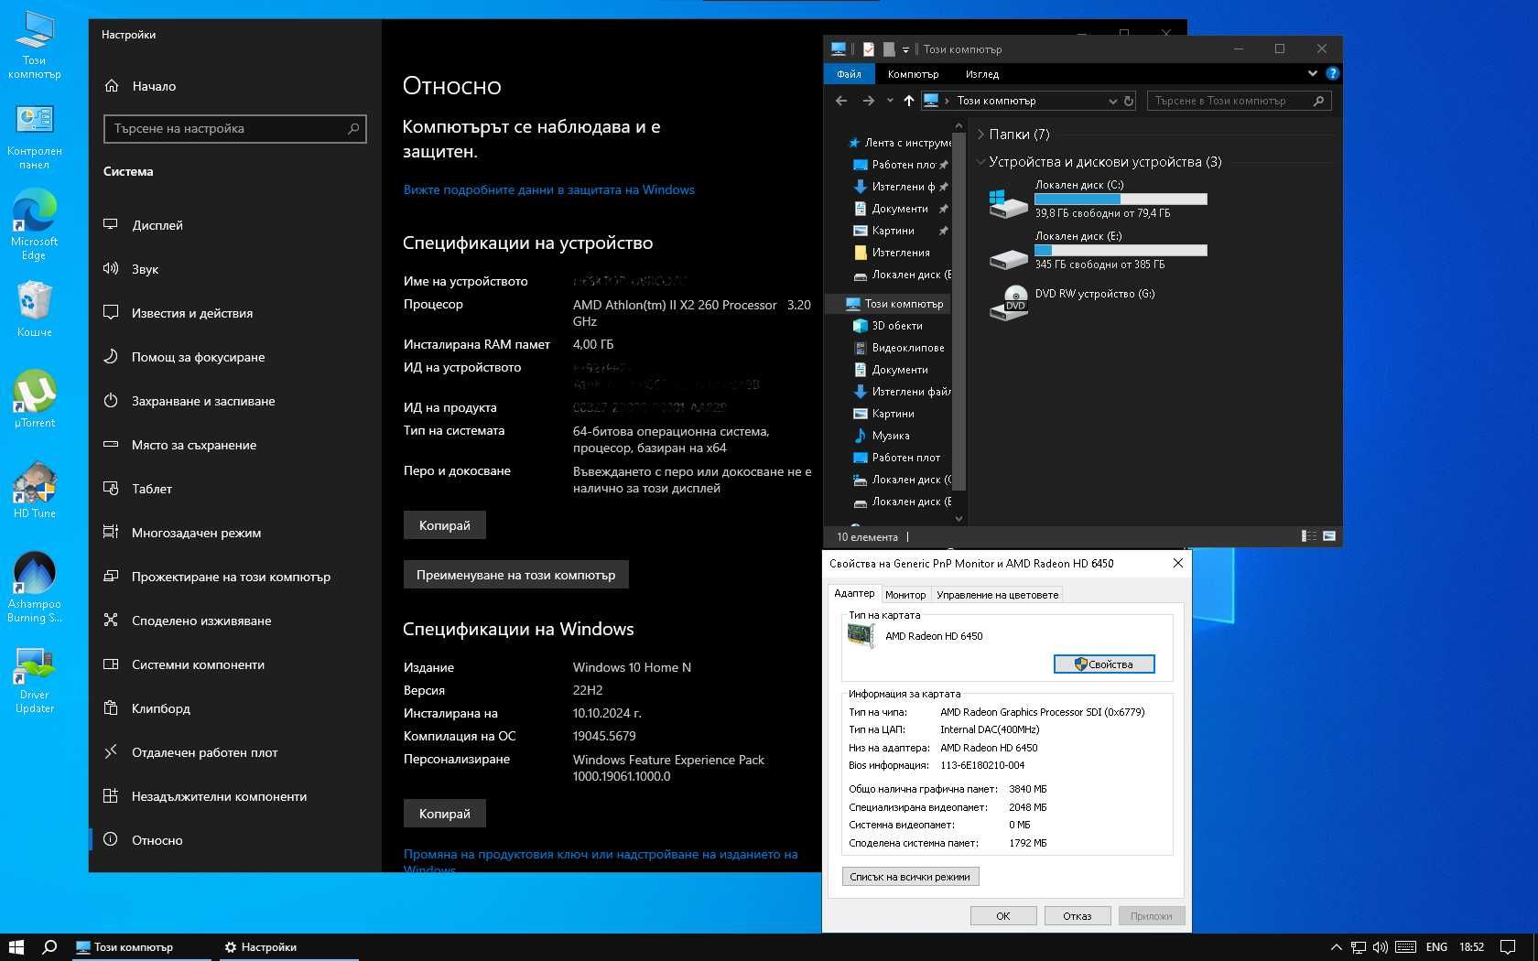Screen dimensions: 1538x961
Task: Click Local Disk (E:) usage bar
Action: [1121, 251]
